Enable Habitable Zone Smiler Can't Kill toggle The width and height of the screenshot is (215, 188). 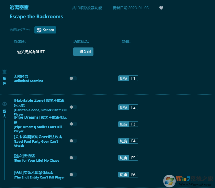click(73, 107)
